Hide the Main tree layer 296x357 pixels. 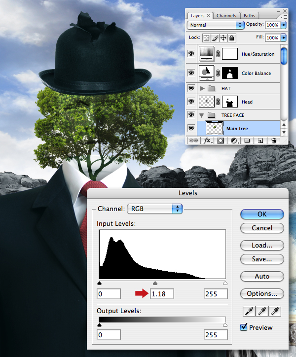(191, 128)
